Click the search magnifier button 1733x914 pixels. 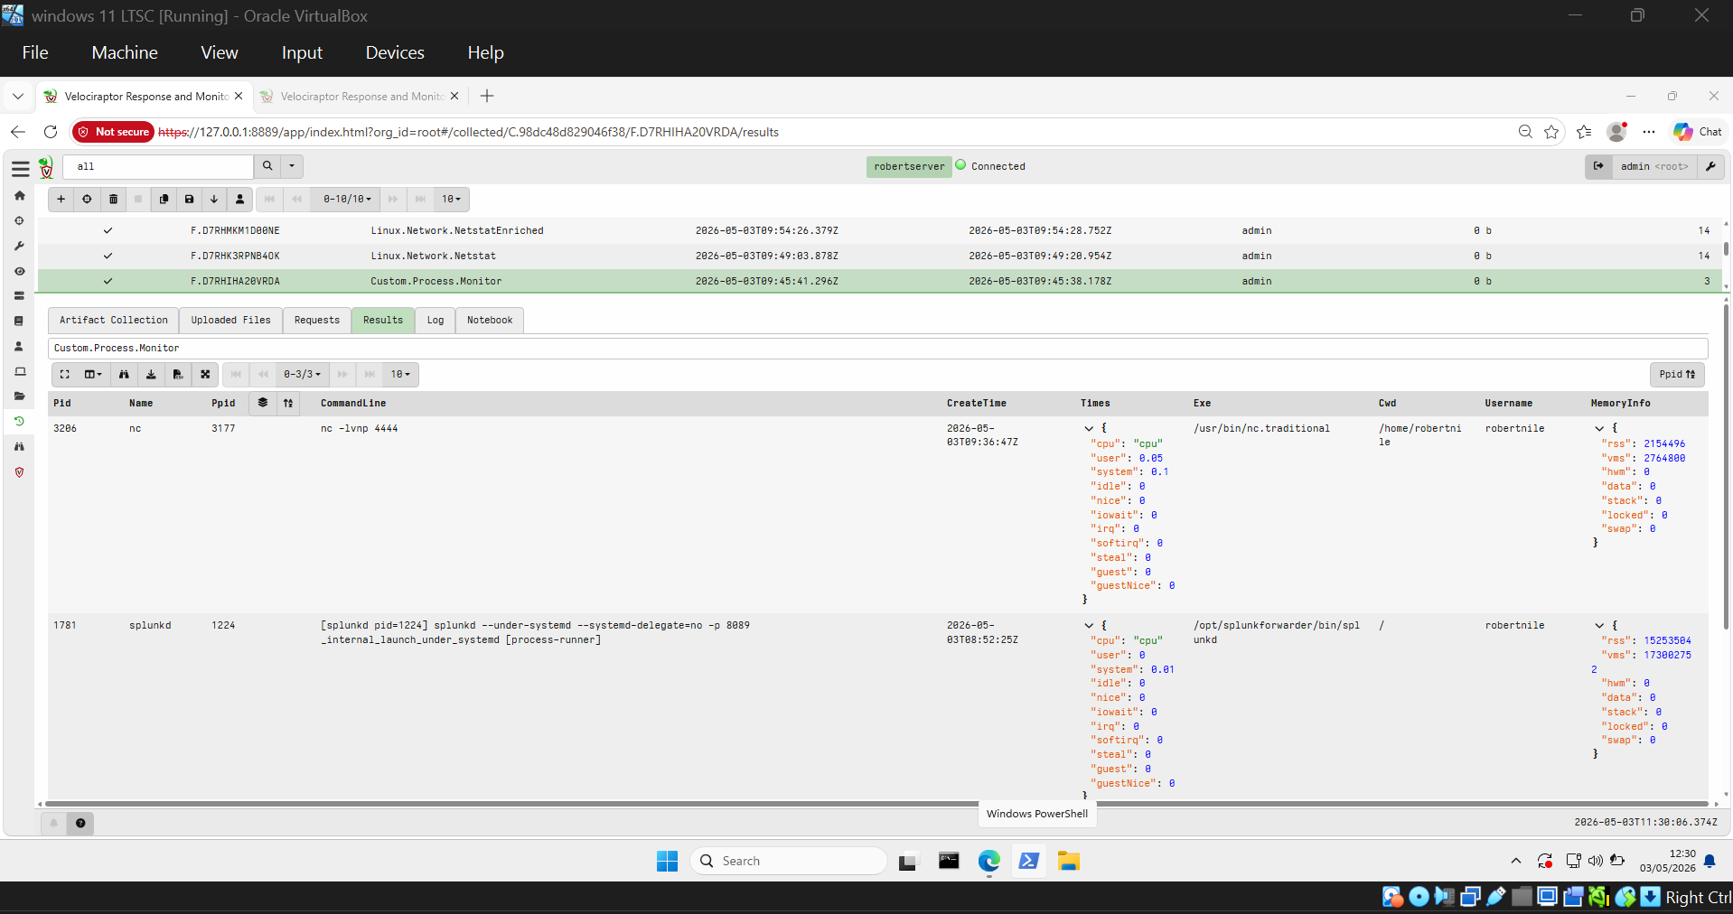tap(267, 166)
